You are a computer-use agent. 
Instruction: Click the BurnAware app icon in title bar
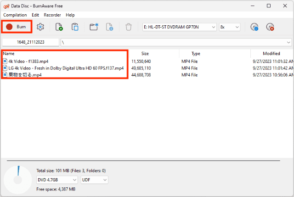[6, 6]
